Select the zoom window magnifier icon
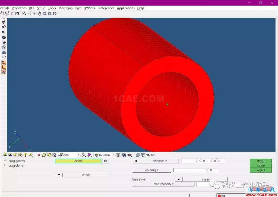 pyautogui.click(x=24, y=14)
